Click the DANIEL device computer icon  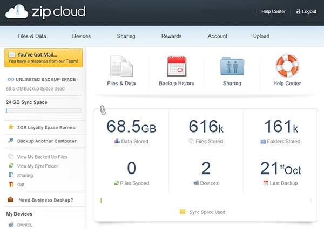tap(11, 225)
